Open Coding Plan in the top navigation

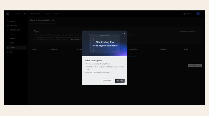[x=35, y=14]
